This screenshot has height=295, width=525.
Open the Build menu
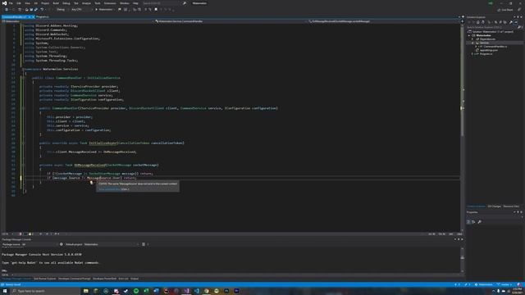56,3
